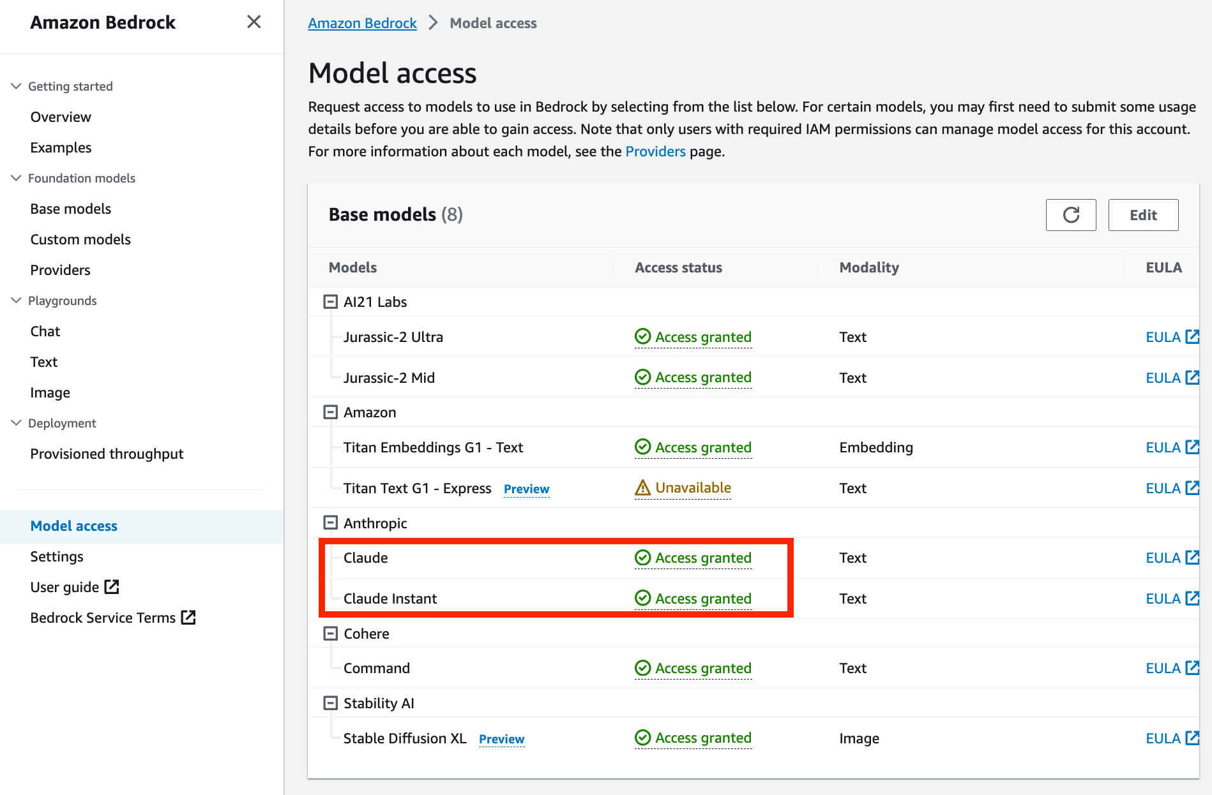Refresh the Base models list
Viewport: 1212px width, 795px height.
[1071, 215]
